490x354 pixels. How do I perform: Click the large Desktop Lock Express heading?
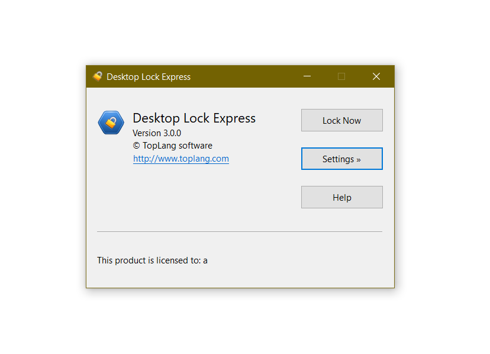pos(194,118)
